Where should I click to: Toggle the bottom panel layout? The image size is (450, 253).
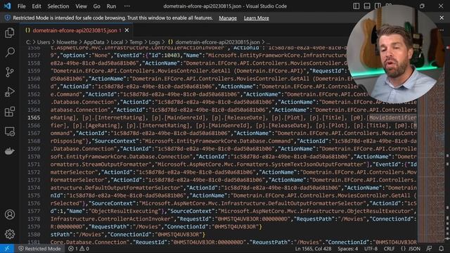tap(367, 6)
